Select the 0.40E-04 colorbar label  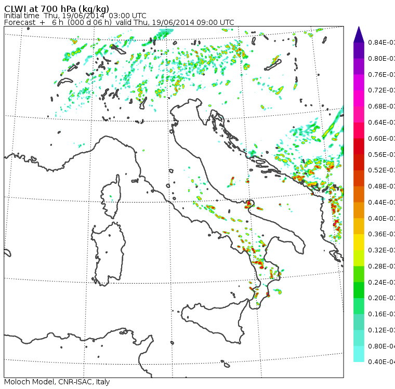[x=381, y=362]
